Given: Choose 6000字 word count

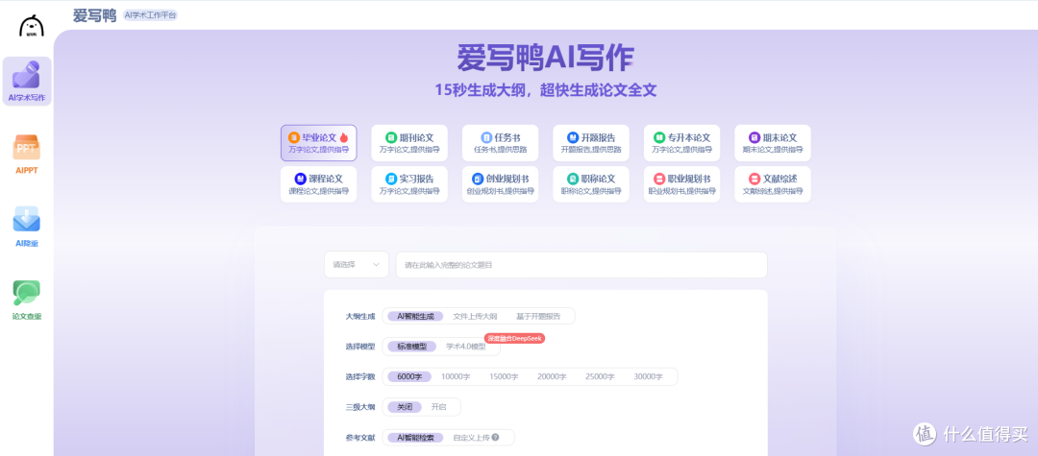Looking at the screenshot, I should pos(409,376).
